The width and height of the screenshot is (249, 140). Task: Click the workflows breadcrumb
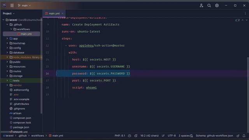[x=37, y=136]
